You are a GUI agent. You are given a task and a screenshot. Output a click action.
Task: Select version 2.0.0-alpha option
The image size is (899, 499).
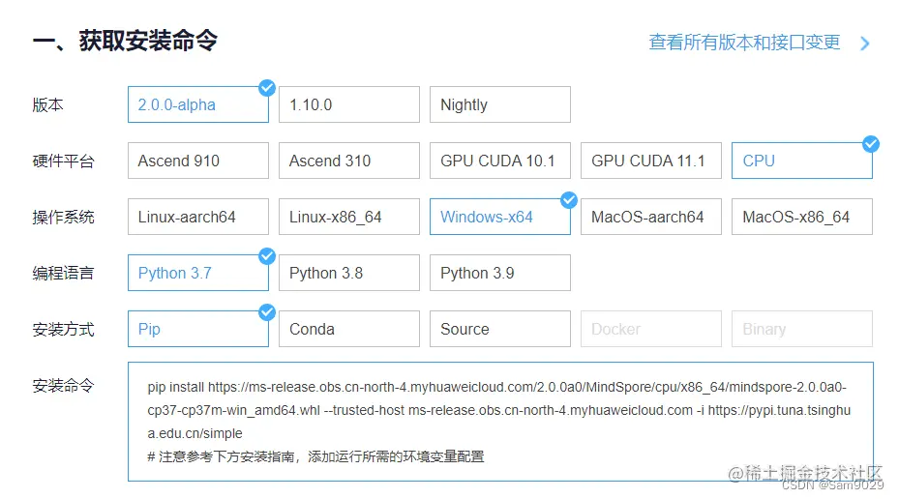pyautogui.click(x=197, y=104)
